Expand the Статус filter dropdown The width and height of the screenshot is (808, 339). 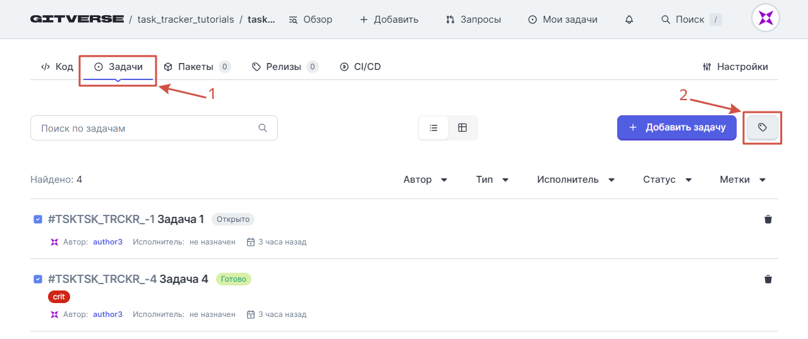click(667, 180)
